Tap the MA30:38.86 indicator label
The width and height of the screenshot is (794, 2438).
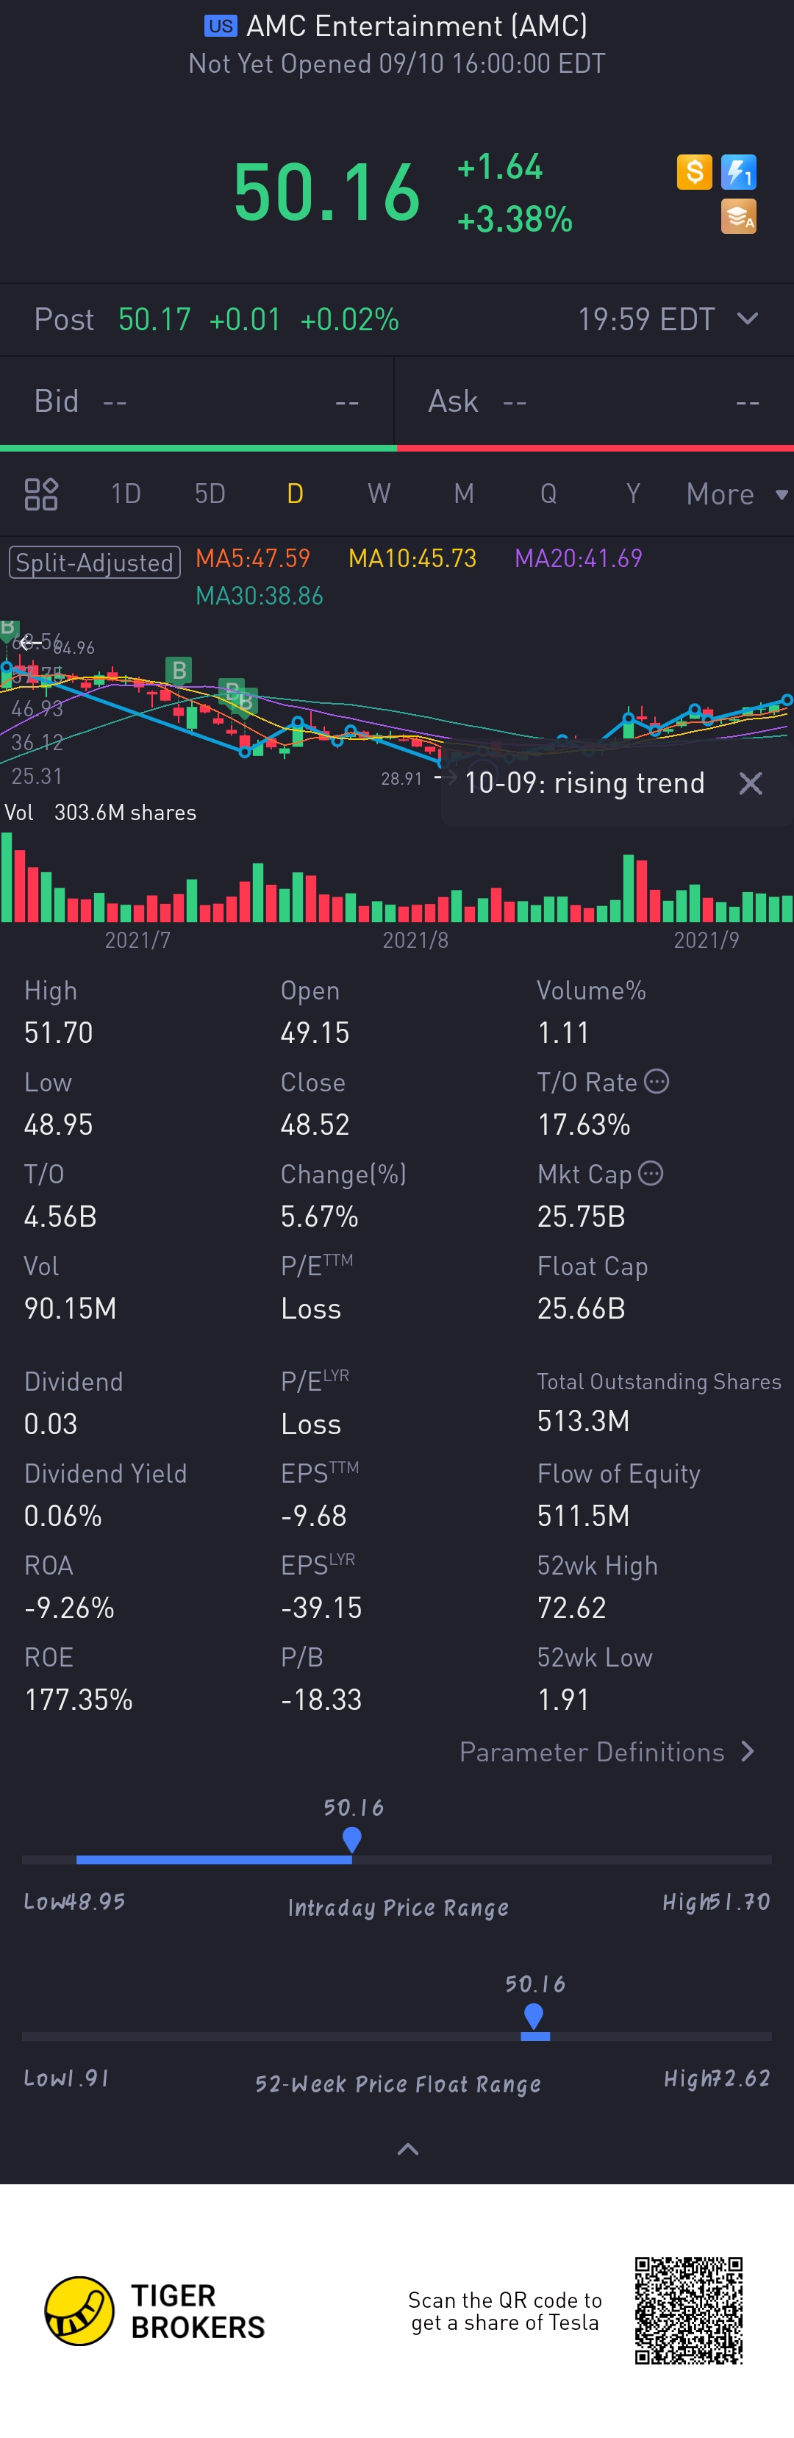(x=260, y=595)
